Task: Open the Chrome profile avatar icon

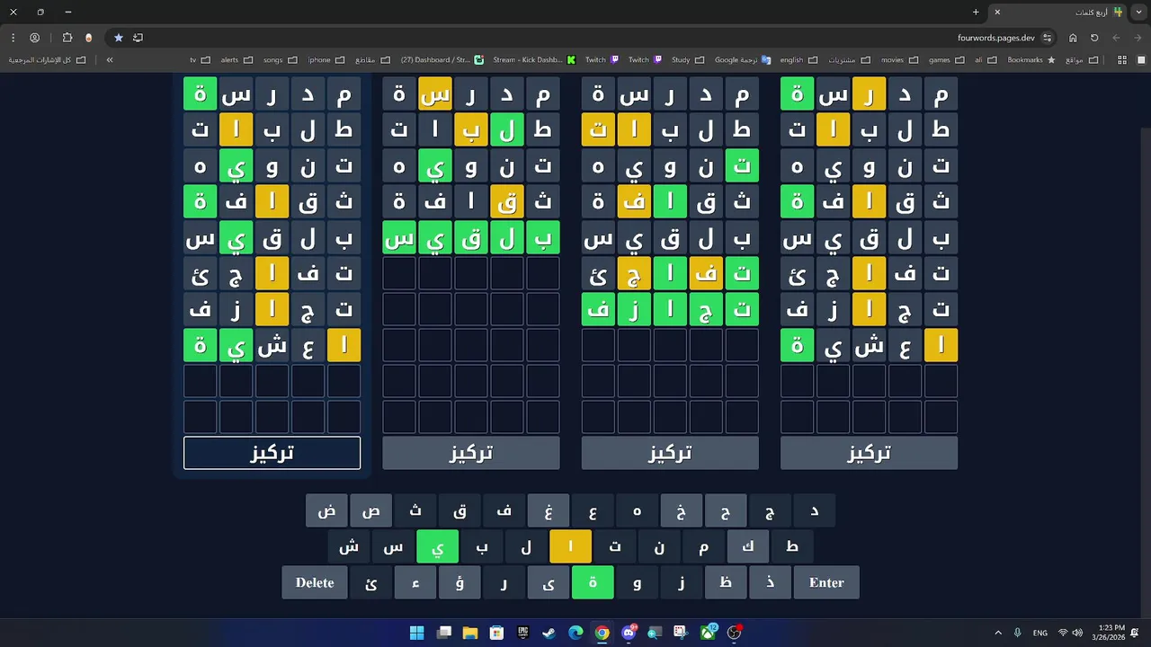Action: 34,38
